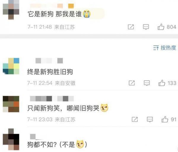Repost the 21:48 comment from 江苏
Screen dimensions: 178x152
(131, 27)
